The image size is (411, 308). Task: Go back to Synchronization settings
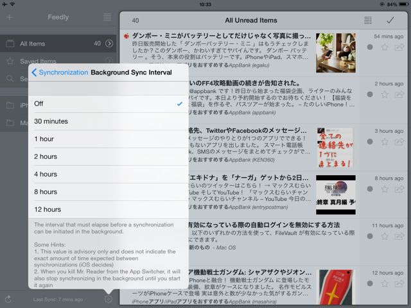pyautogui.click(x=60, y=73)
